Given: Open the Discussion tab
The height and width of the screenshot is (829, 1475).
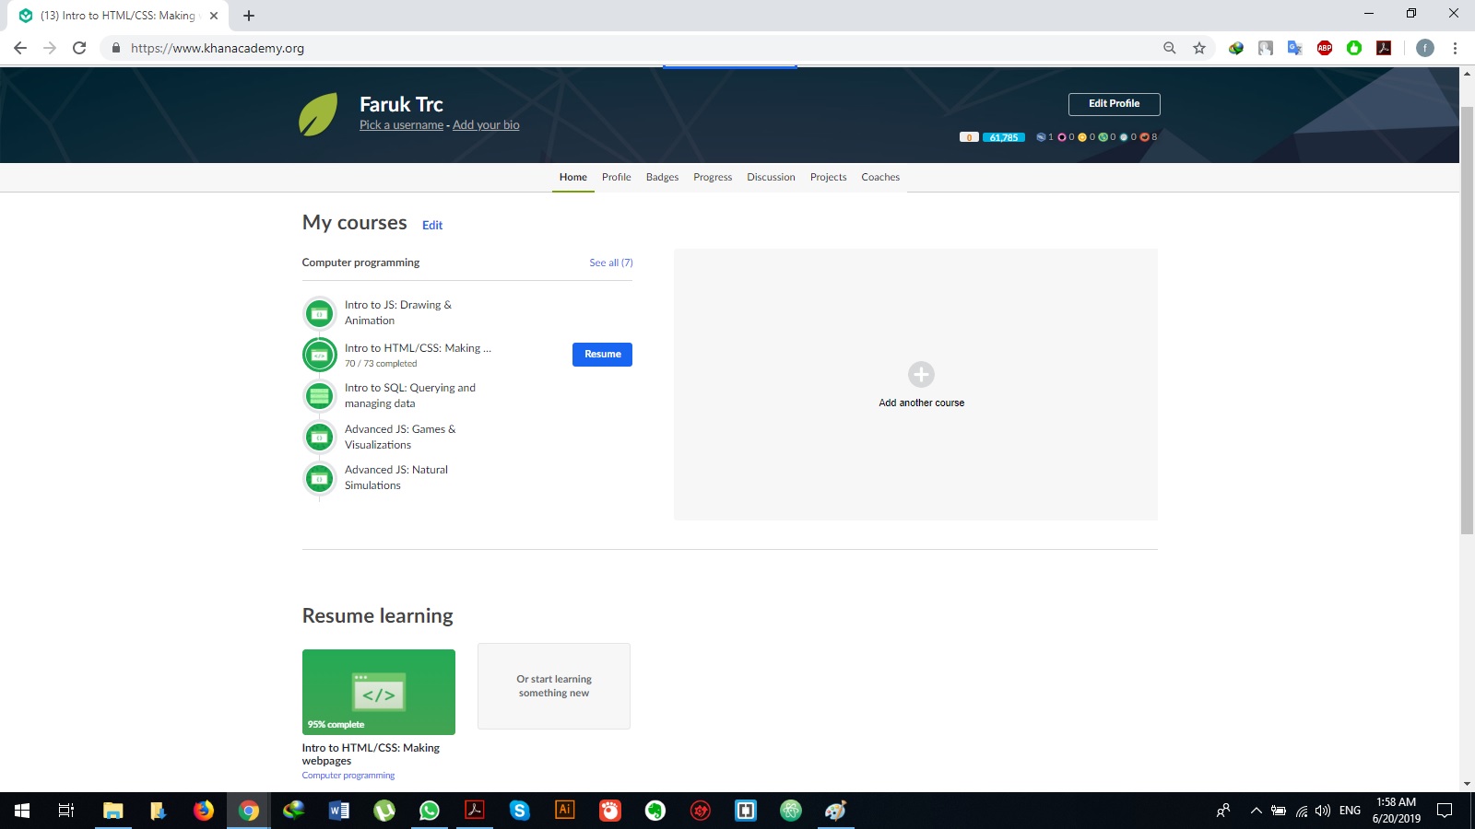Looking at the screenshot, I should 771,177.
